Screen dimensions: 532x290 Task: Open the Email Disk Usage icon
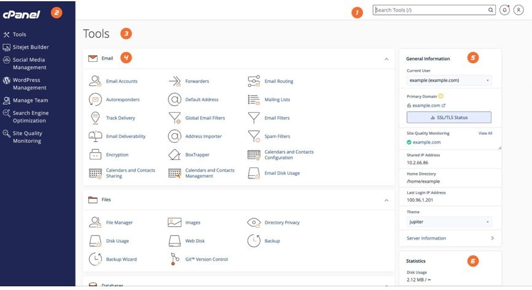254,173
